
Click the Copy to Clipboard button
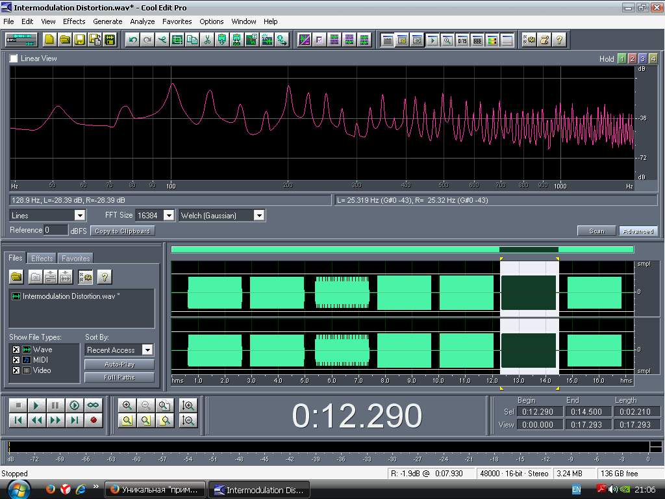coord(122,231)
